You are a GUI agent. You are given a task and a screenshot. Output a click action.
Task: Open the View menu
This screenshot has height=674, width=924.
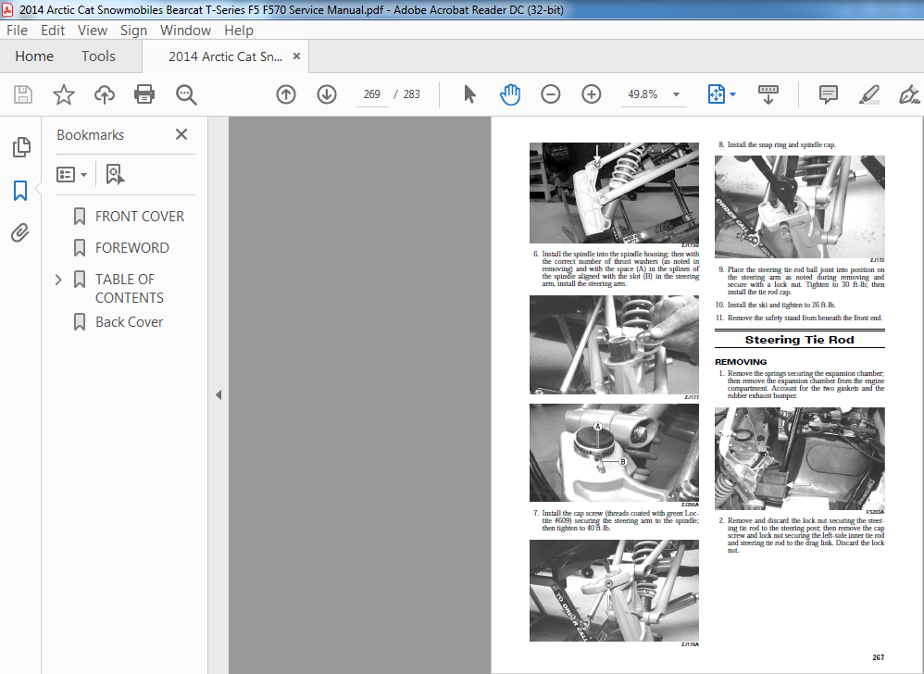point(93,31)
